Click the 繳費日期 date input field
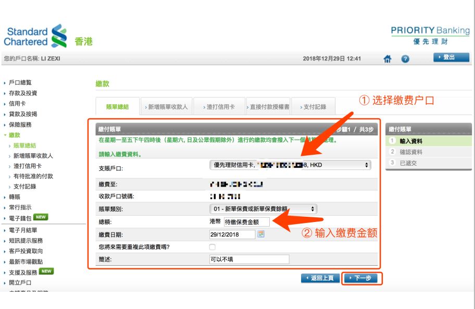Image resolution: width=475 pixels, height=309 pixels. click(232, 234)
